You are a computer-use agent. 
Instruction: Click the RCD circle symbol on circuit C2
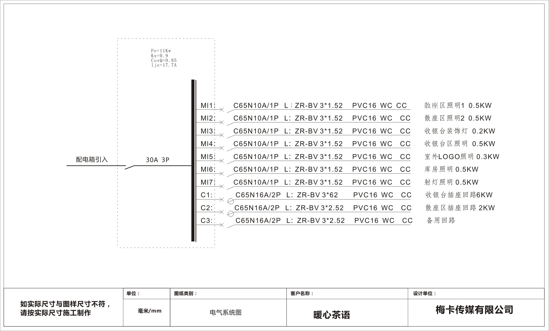click(231, 214)
